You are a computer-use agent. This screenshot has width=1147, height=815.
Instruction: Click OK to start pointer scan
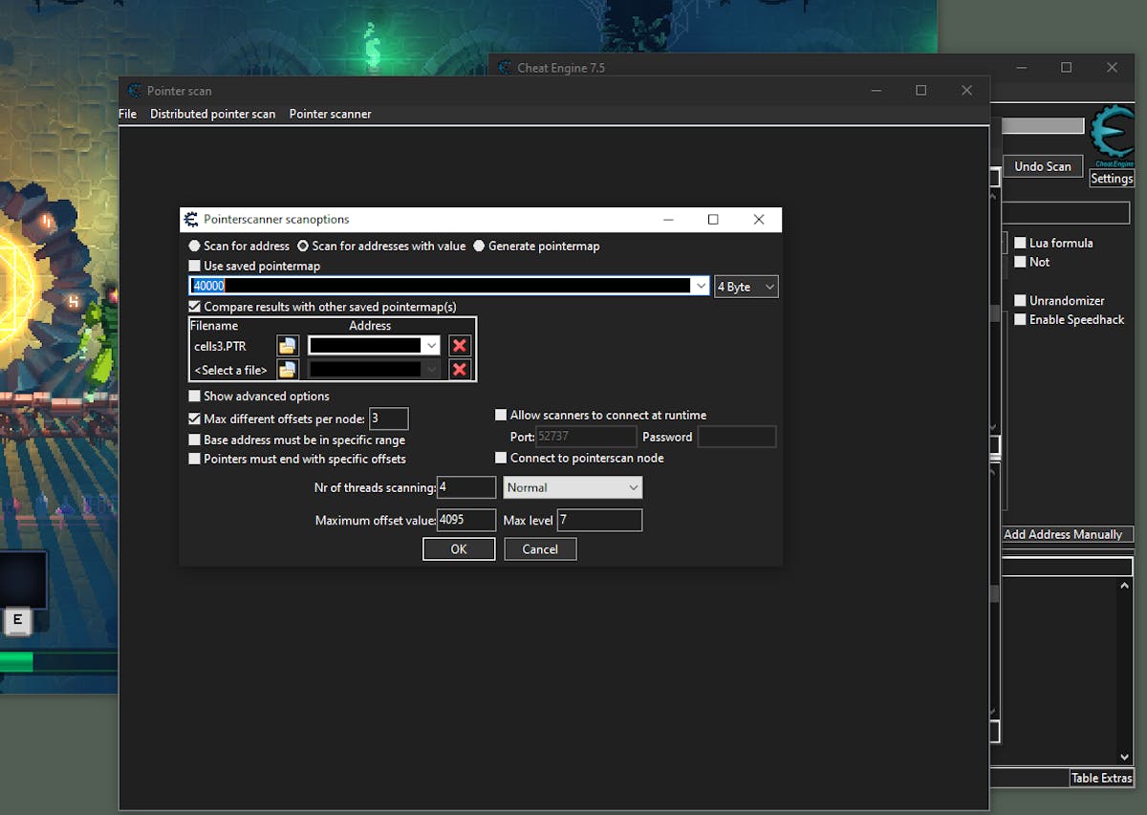[x=459, y=549]
